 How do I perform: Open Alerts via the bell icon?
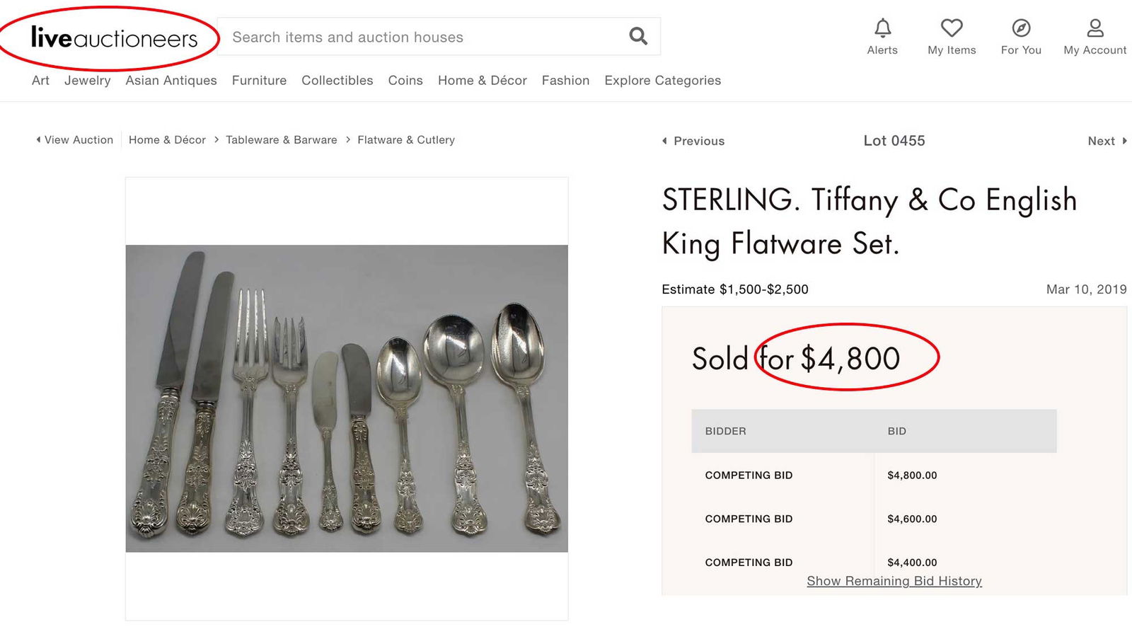882,32
